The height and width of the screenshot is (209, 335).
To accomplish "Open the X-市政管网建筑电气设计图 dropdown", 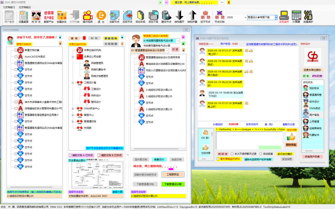I will pos(178,41).
